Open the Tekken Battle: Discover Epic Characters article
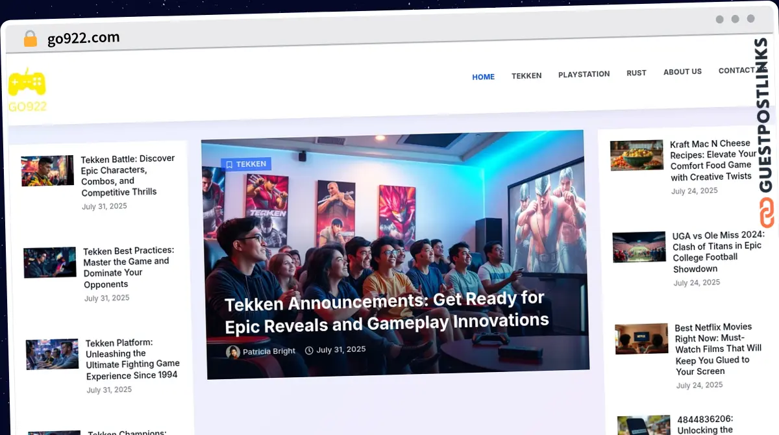The width and height of the screenshot is (779, 435). click(128, 175)
